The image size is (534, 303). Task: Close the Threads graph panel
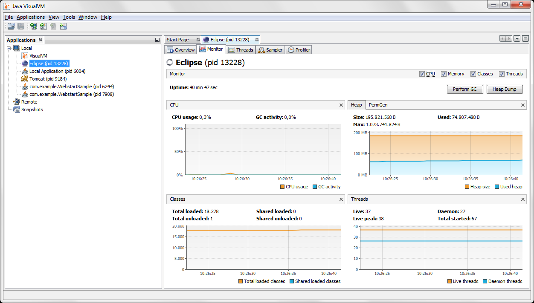click(x=523, y=199)
